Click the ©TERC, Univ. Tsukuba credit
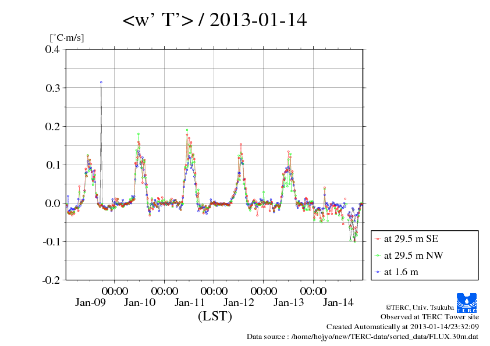 click(x=420, y=308)
